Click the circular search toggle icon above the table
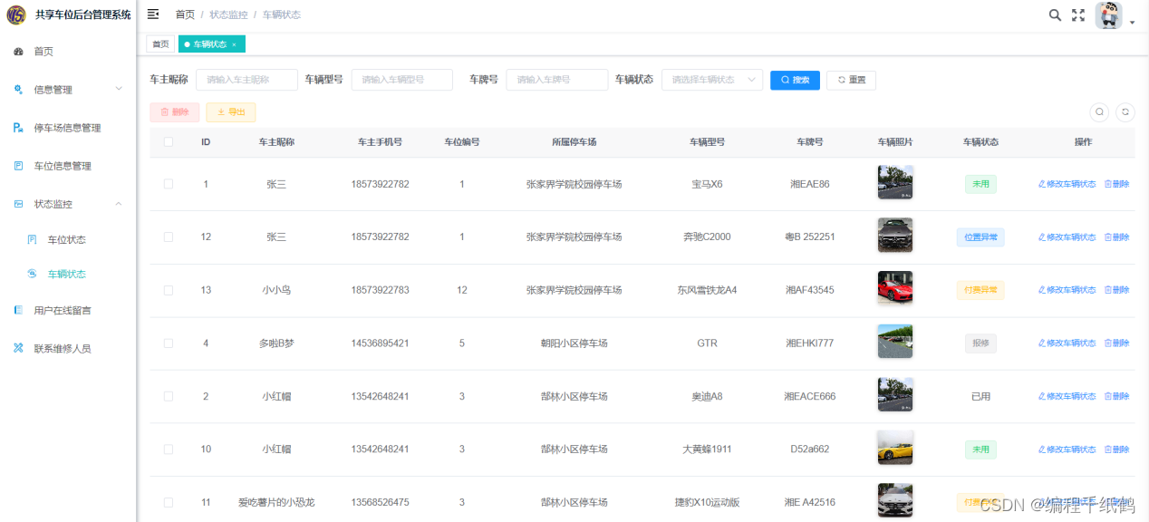 (x=1099, y=112)
